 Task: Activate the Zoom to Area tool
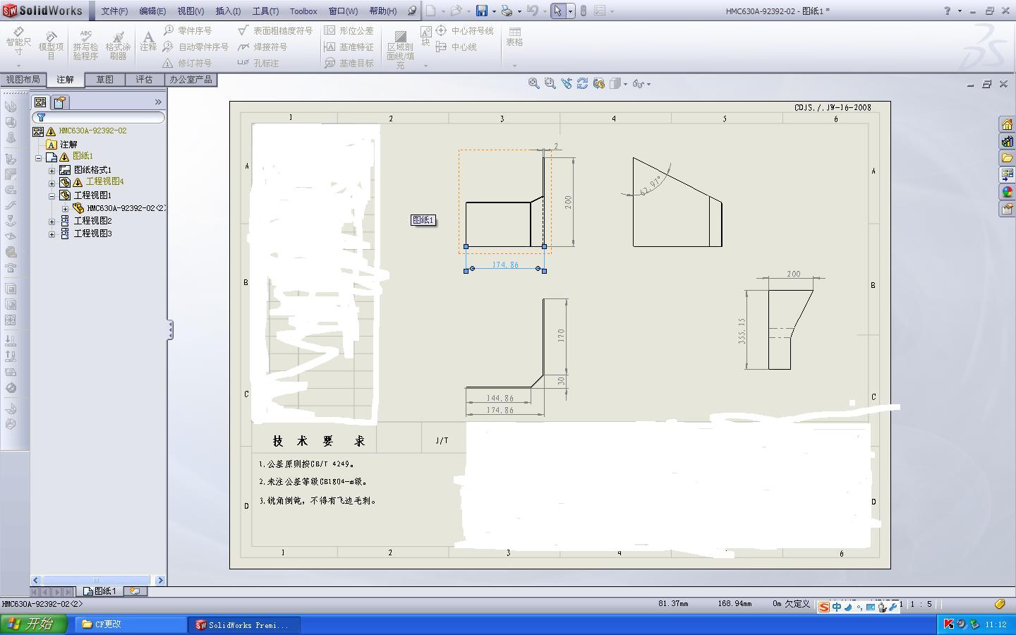click(x=550, y=83)
